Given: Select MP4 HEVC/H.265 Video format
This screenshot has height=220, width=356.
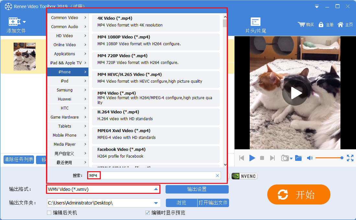Looking at the screenshot, I should pos(156,80).
